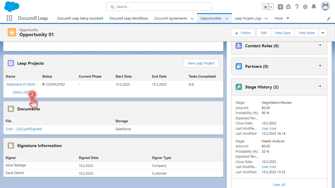Viewport: 335px width, 188px height.
Task: Open the Notifications bell icon
Action: (x=314, y=7)
